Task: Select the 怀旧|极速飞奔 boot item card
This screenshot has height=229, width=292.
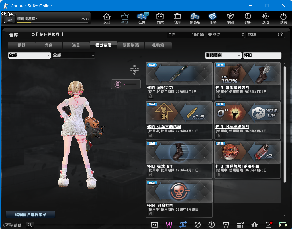Action: point(179,160)
